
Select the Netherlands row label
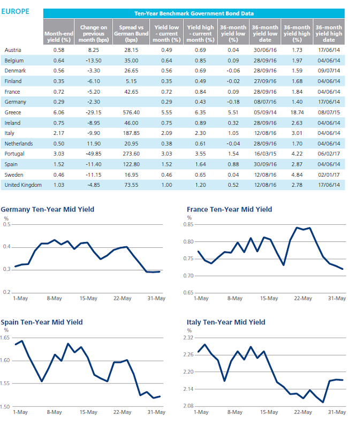tap(18, 144)
